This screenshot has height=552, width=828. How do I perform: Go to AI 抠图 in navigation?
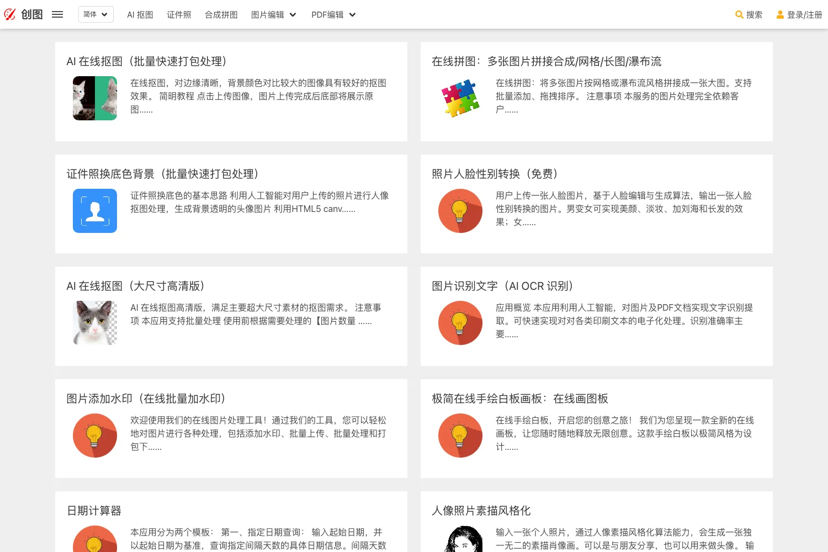(x=140, y=15)
